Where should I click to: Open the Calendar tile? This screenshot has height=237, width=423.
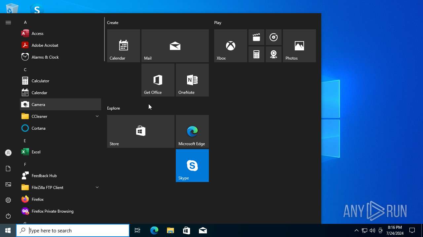[x=124, y=46]
